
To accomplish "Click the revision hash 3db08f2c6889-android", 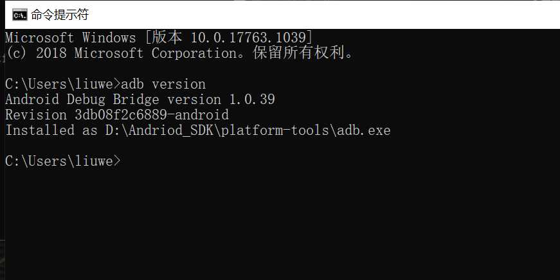I will click(x=147, y=115).
